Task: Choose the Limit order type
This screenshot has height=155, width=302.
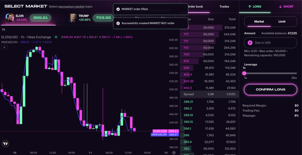Action: [x=282, y=22]
